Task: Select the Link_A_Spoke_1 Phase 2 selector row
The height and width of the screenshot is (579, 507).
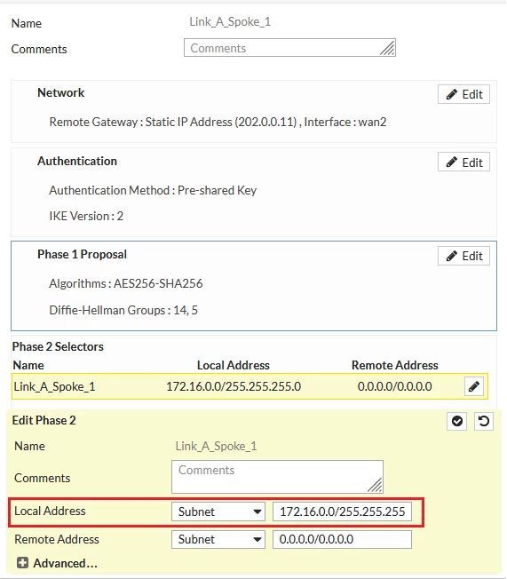Action: pos(250,386)
